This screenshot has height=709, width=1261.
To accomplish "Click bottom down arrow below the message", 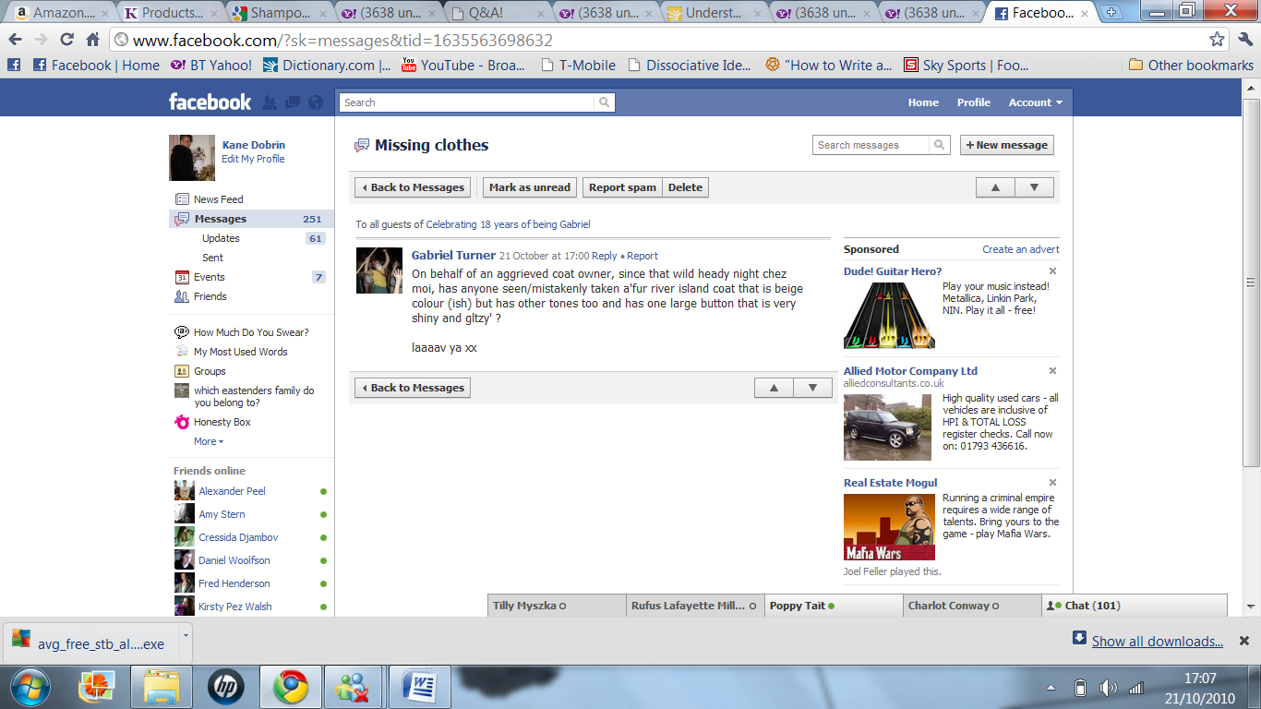I will point(812,388).
